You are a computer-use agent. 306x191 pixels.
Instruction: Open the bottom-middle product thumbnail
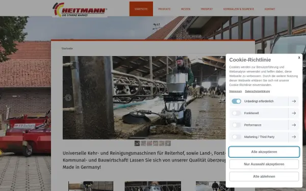(x=153, y=186)
